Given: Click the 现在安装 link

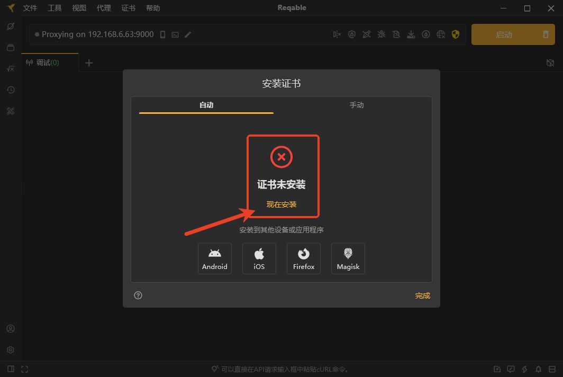Looking at the screenshot, I should 281,204.
